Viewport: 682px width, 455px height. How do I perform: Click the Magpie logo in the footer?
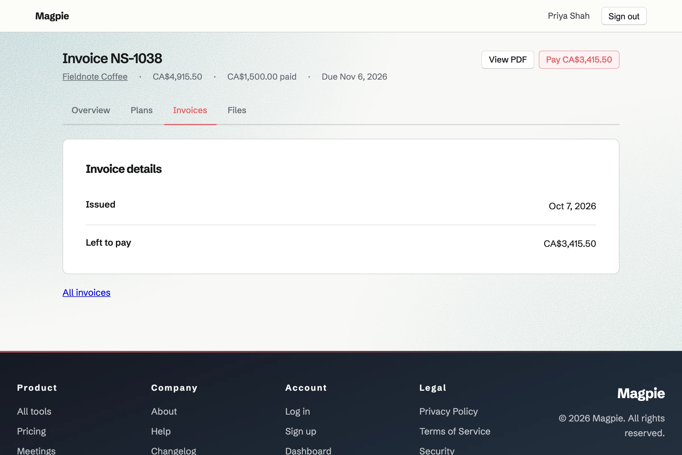[x=641, y=394]
